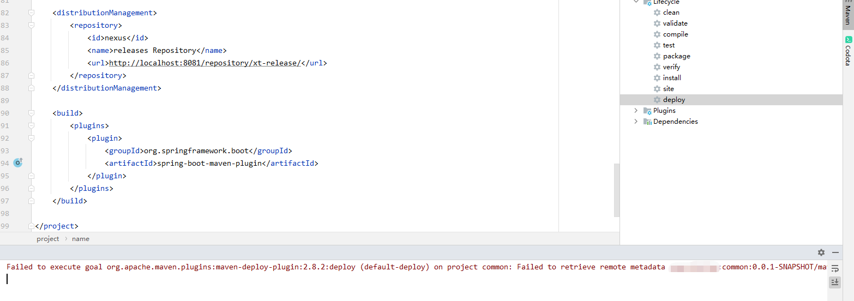Select the validate lifecycle goal
This screenshot has width=854, height=301.
(x=675, y=23)
